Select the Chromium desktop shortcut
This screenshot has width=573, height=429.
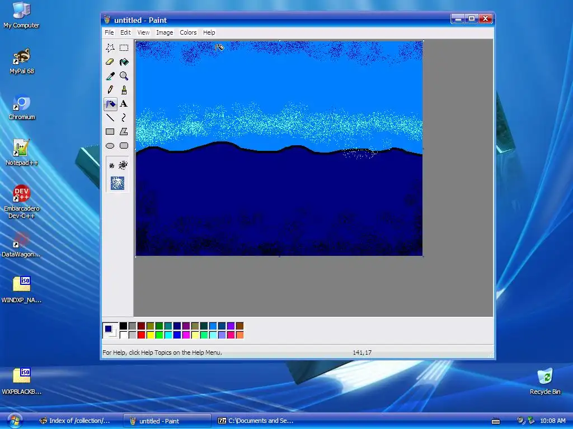pyautogui.click(x=22, y=107)
